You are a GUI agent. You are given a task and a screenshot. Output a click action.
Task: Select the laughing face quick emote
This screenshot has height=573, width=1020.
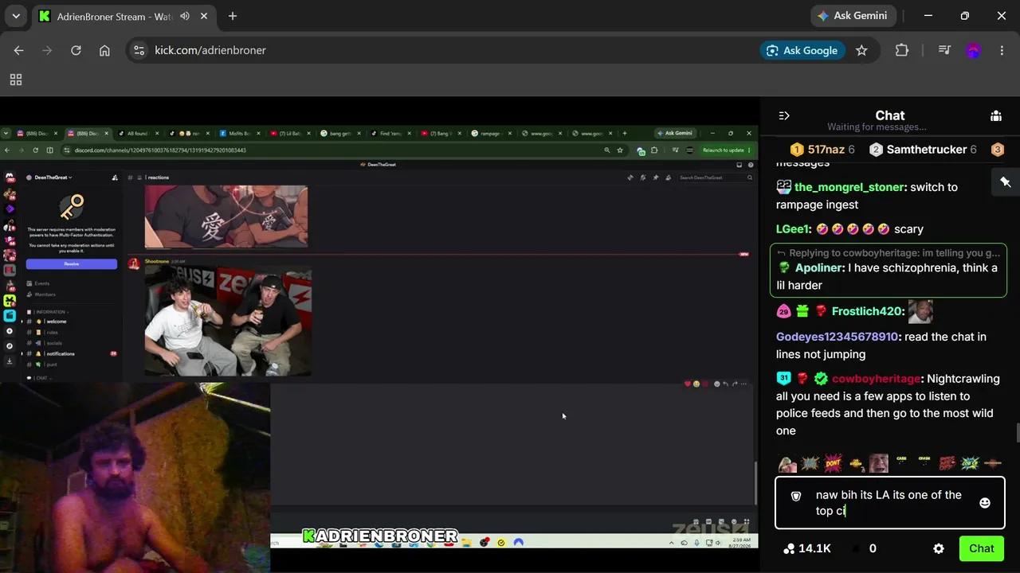[879, 463]
